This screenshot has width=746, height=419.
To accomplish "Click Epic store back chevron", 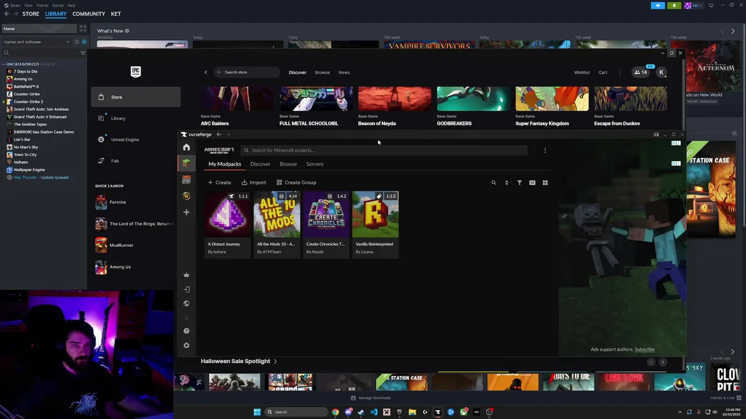I will (x=206, y=72).
